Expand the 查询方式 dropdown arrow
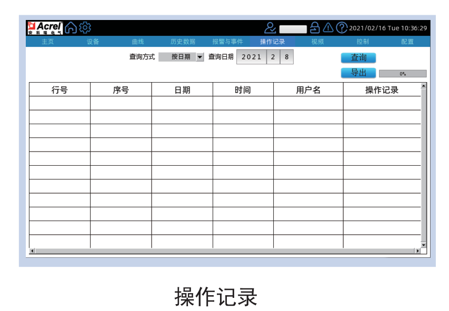The image size is (449, 311). coord(200,57)
